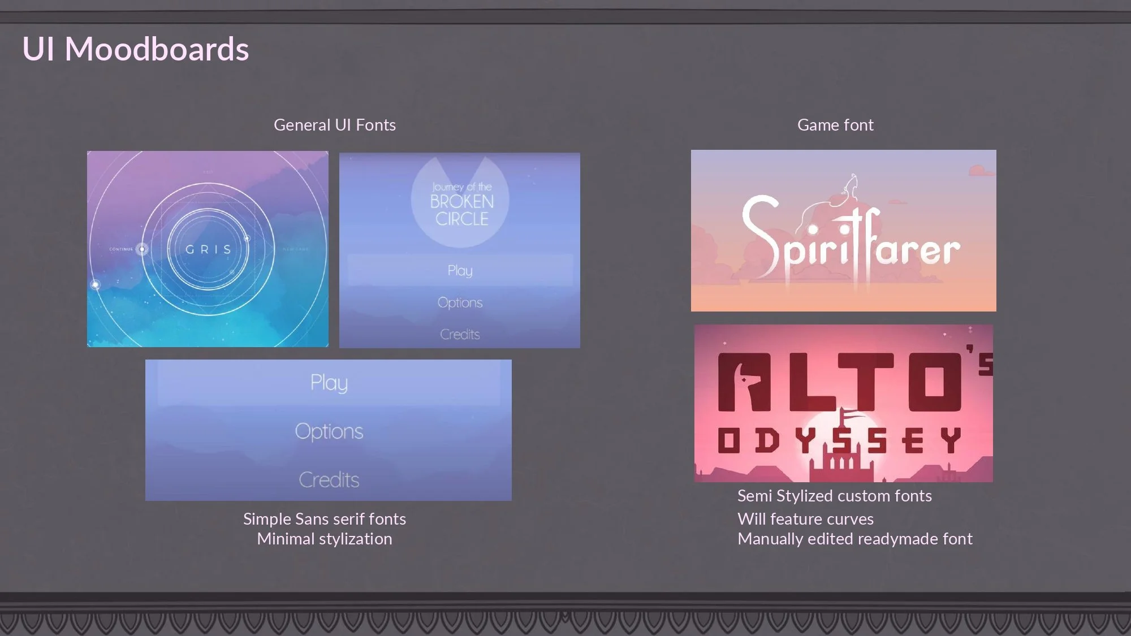Viewport: 1131px width, 636px height.
Task: Select the "Simple Sans serif fonts" caption line
Action: (325, 519)
